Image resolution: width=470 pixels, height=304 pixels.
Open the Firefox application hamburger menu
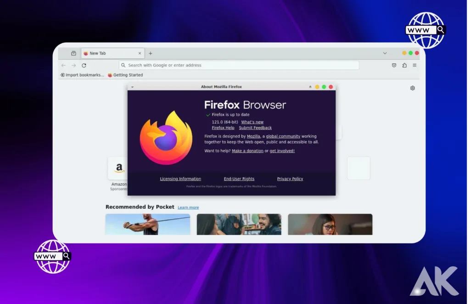tap(414, 65)
